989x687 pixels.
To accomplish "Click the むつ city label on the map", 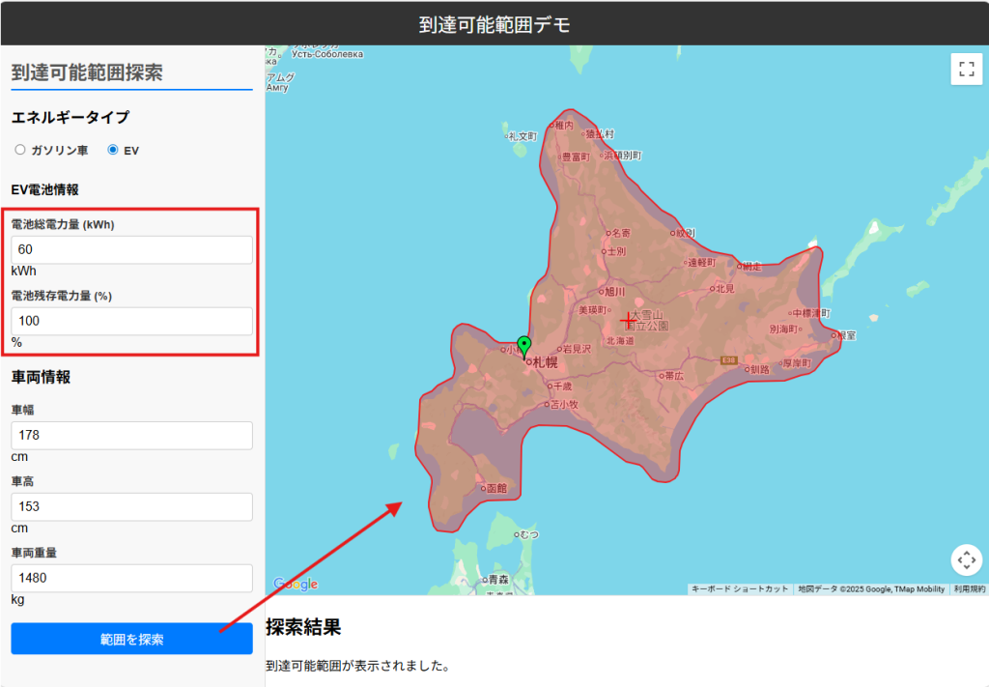I will click(529, 535).
